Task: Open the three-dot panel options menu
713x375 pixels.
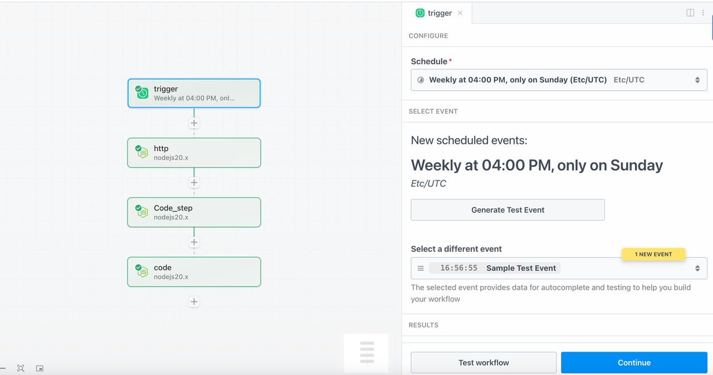Action: (703, 13)
